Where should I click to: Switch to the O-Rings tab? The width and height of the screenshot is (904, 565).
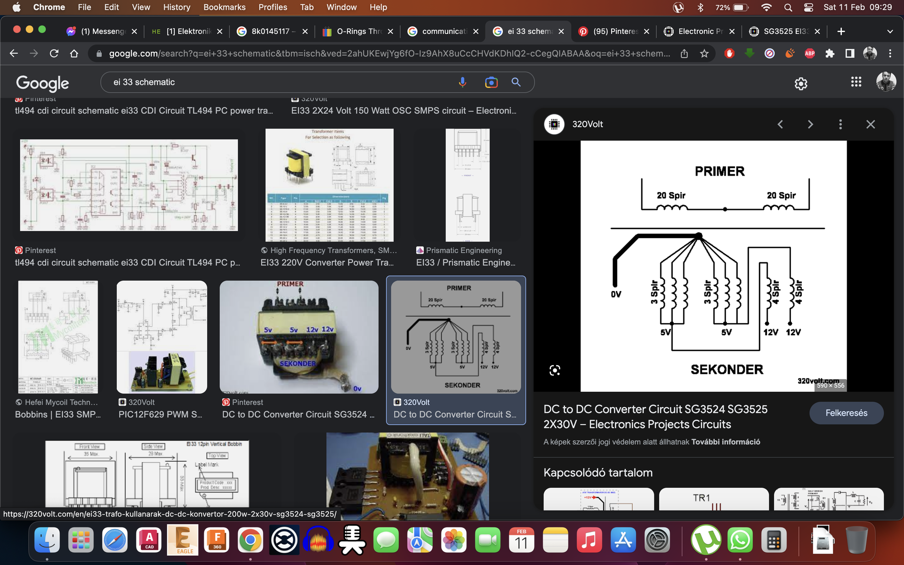pos(358,32)
